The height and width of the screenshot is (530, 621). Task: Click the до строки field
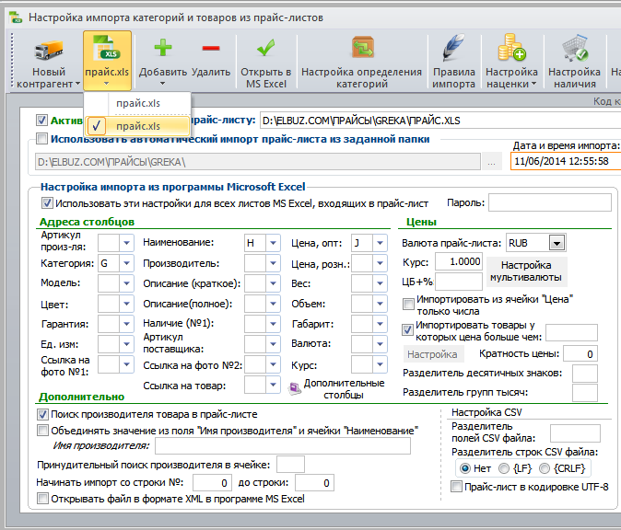314,482
